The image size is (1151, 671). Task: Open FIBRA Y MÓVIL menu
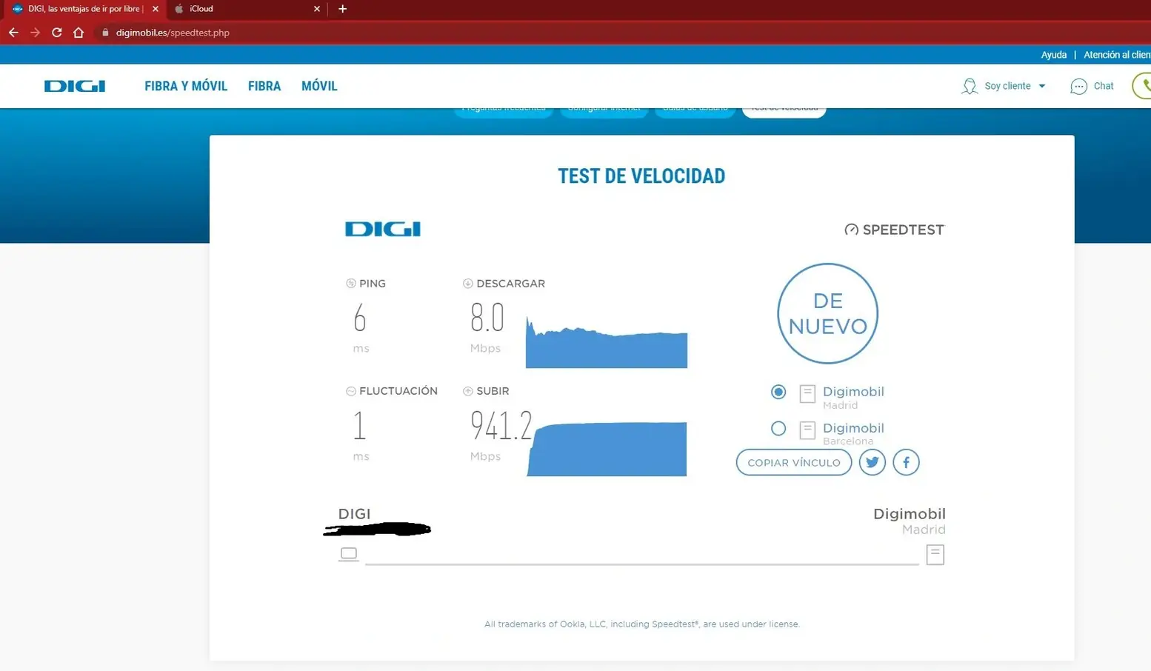[x=186, y=86]
